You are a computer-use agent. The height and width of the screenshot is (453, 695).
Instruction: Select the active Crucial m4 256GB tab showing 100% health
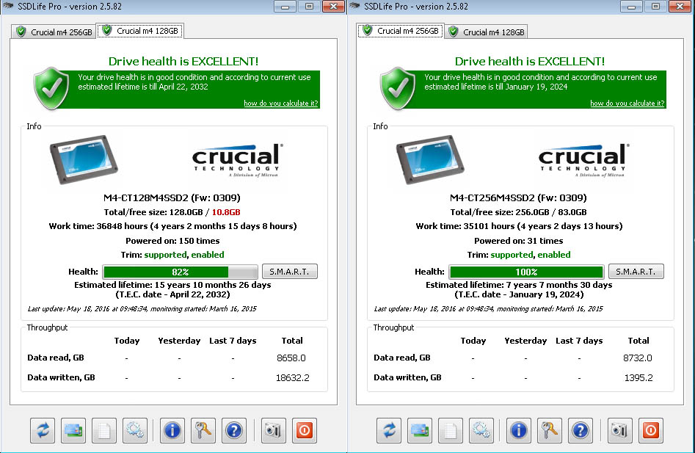[x=401, y=31]
